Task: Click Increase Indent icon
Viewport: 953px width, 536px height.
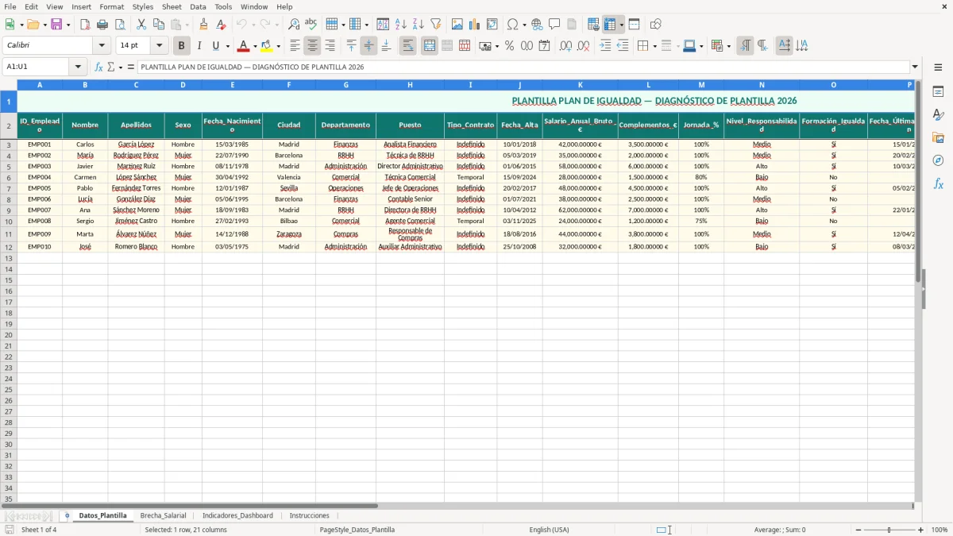Action: (605, 46)
